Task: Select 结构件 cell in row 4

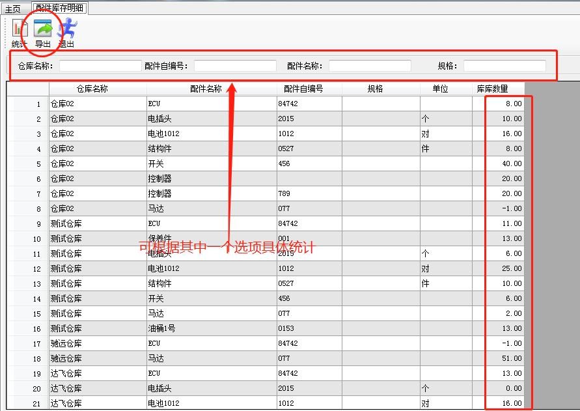Action: pos(212,149)
